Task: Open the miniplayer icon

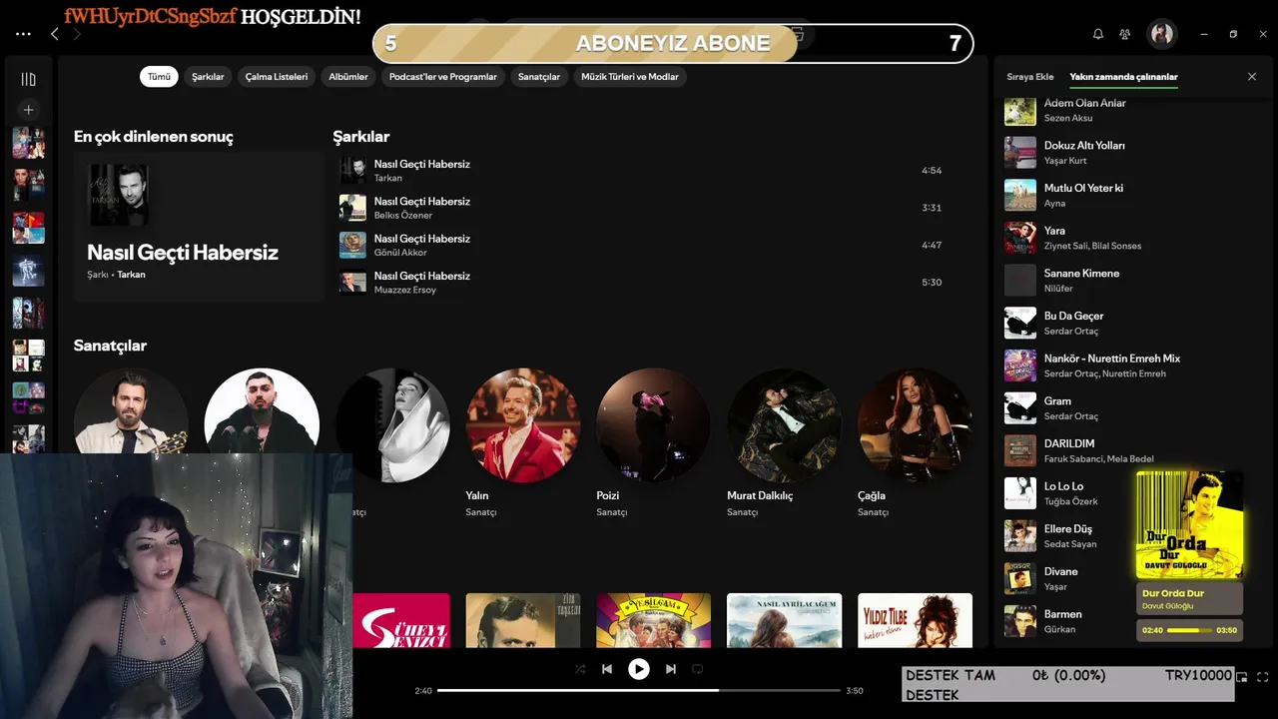Action: coord(1242,677)
